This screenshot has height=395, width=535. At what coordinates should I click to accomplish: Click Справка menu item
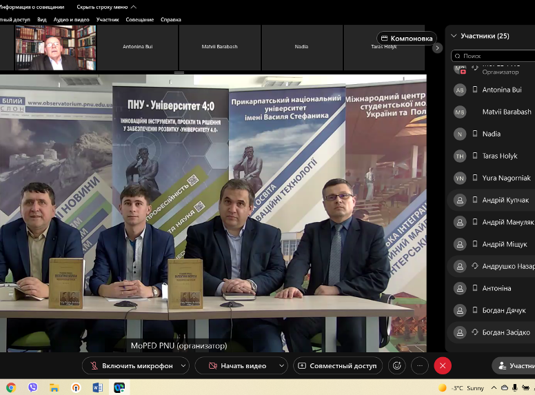click(x=171, y=20)
